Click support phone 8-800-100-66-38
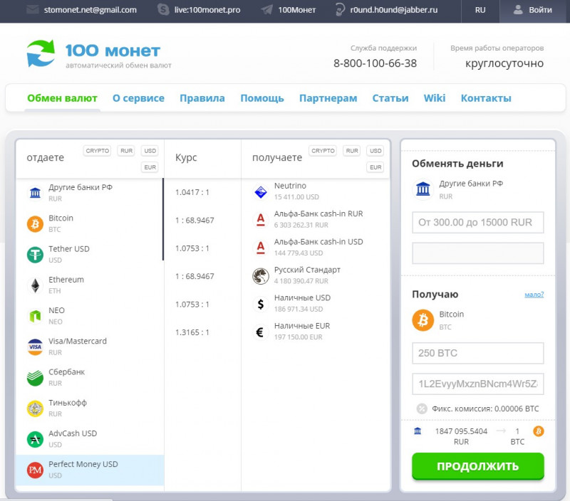 point(375,63)
